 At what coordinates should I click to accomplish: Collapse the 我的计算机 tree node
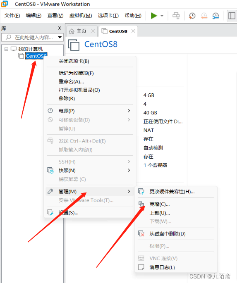pos(6,49)
